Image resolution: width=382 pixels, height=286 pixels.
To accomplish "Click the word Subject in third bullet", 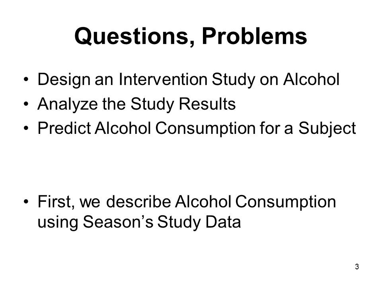I will coord(327,129).
